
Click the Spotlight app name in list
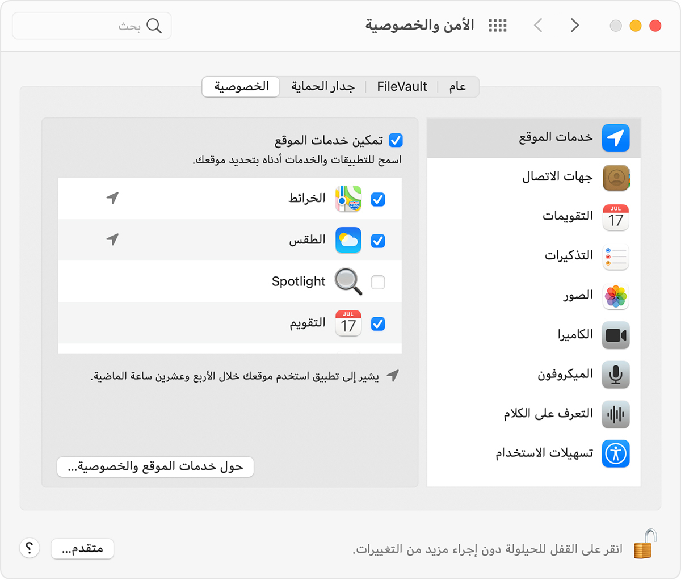[x=299, y=281]
